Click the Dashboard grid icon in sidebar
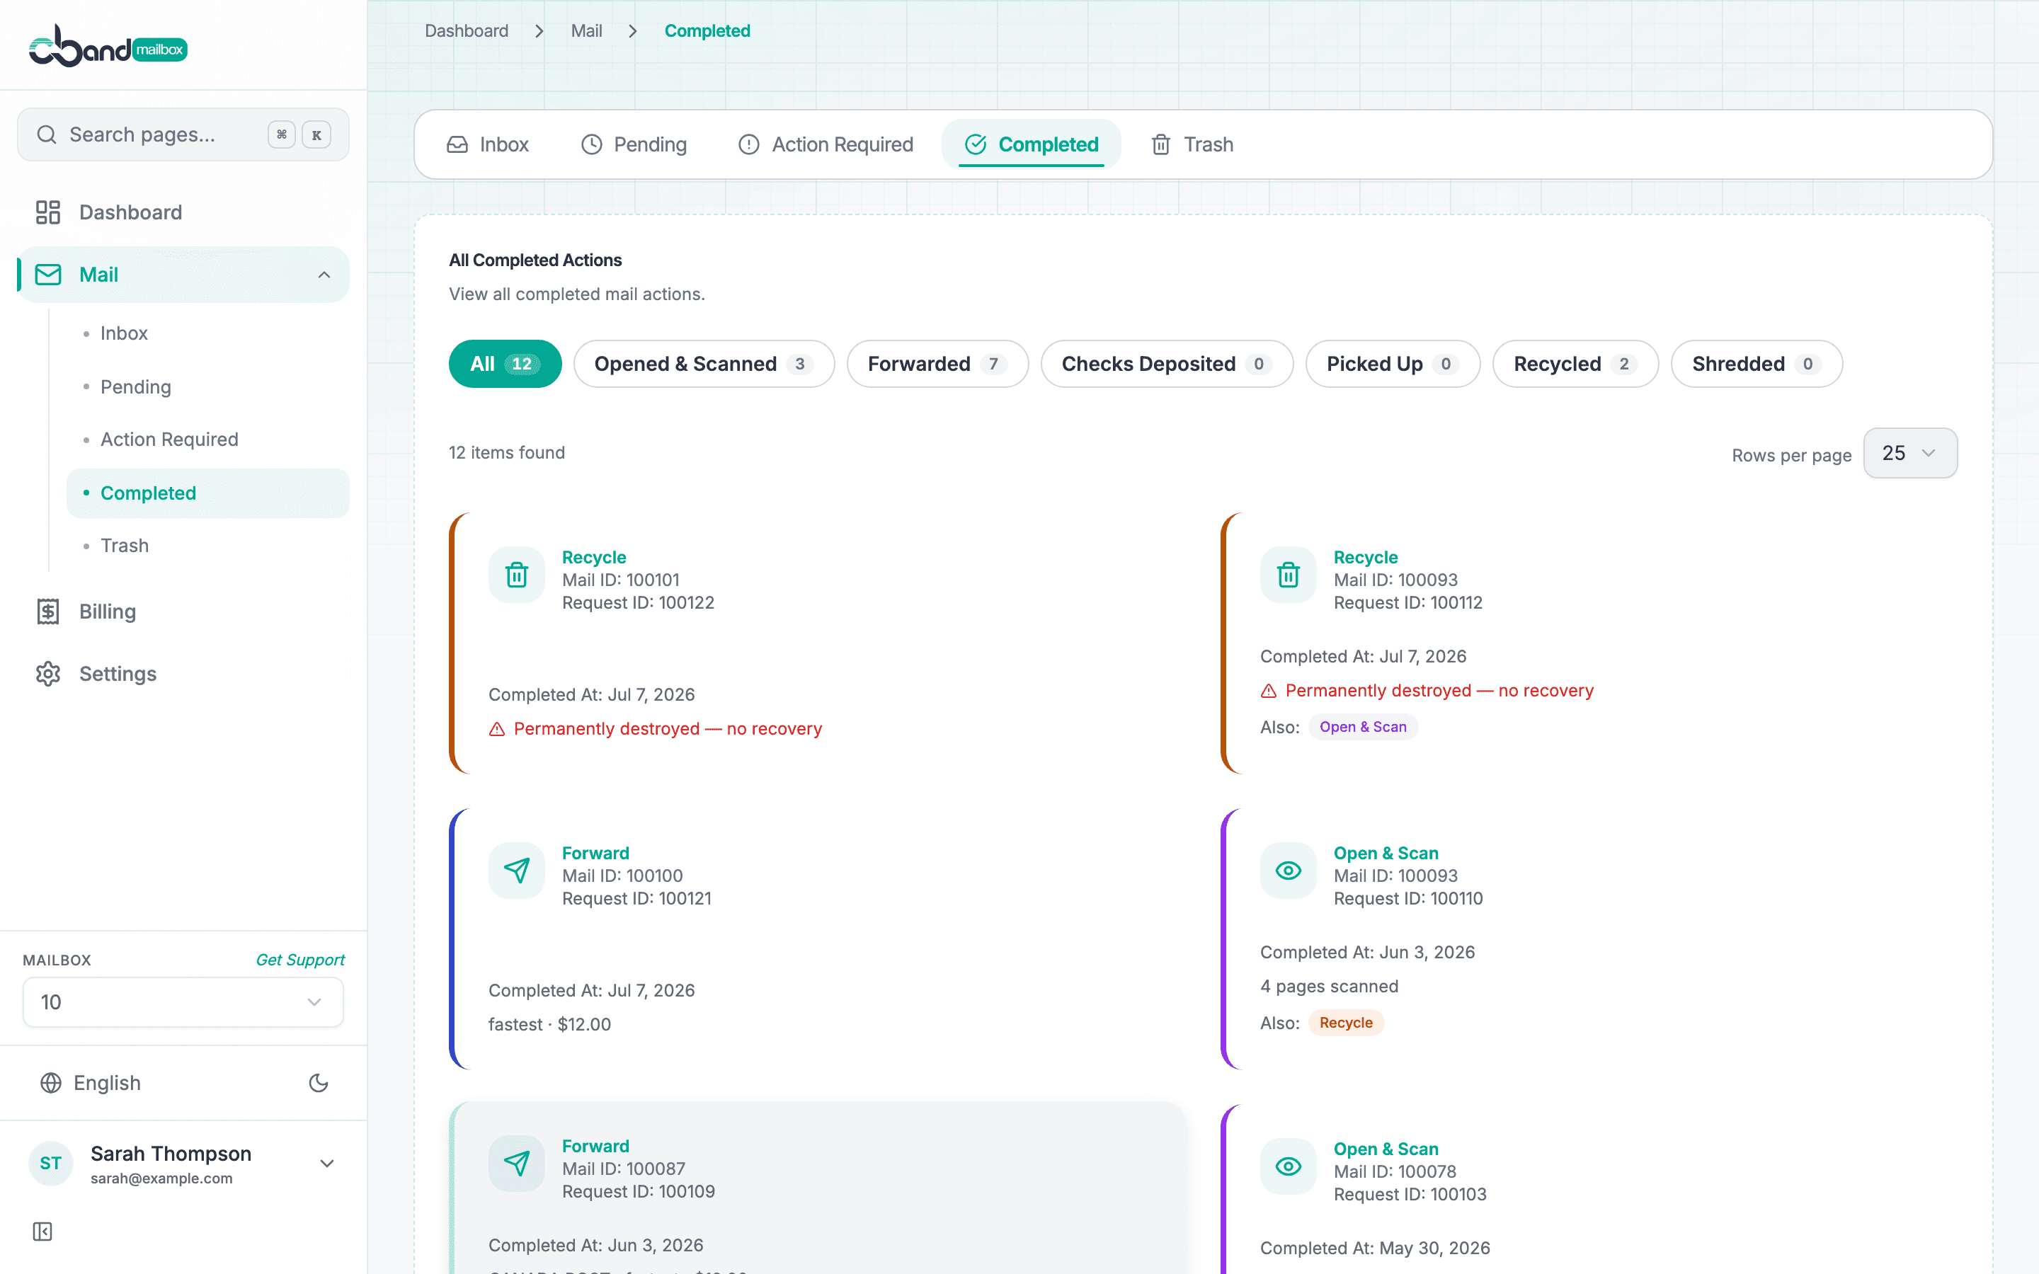 [48, 212]
